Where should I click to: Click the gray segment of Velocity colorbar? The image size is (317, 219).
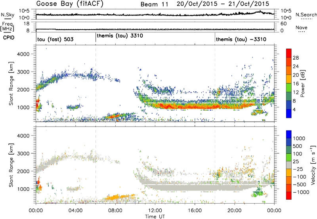coord(289,165)
